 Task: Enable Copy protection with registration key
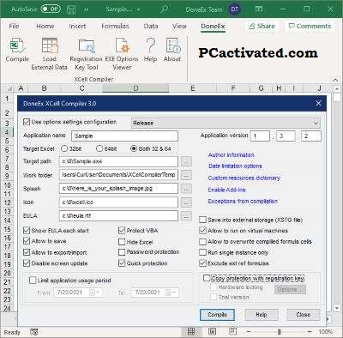coord(207,278)
